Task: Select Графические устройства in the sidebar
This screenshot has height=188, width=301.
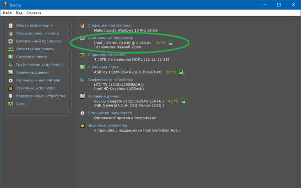Action: [39, 65]
